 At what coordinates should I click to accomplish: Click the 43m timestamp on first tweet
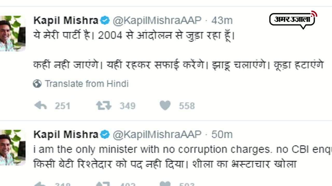click(222, 21)
